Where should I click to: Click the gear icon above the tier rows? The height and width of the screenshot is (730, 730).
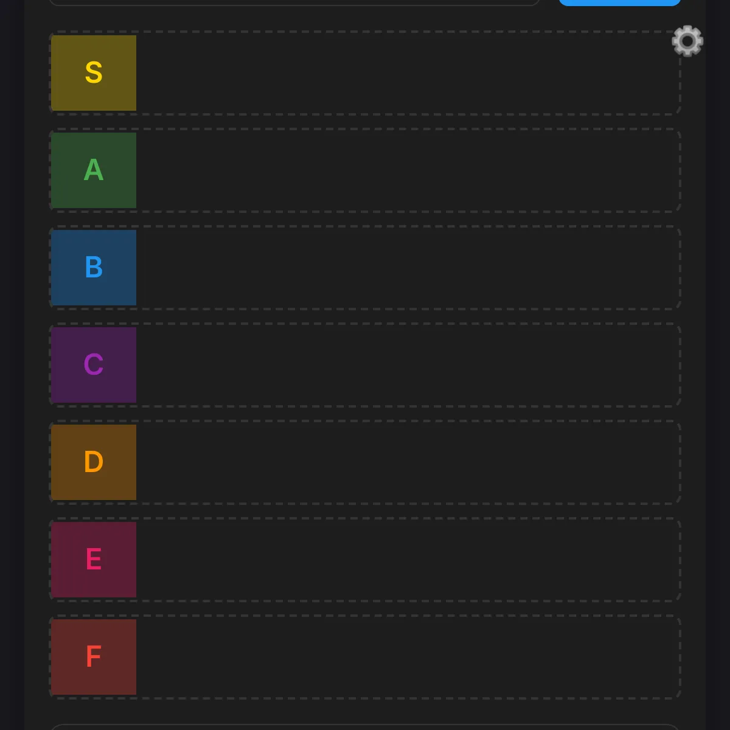point(687,41)
